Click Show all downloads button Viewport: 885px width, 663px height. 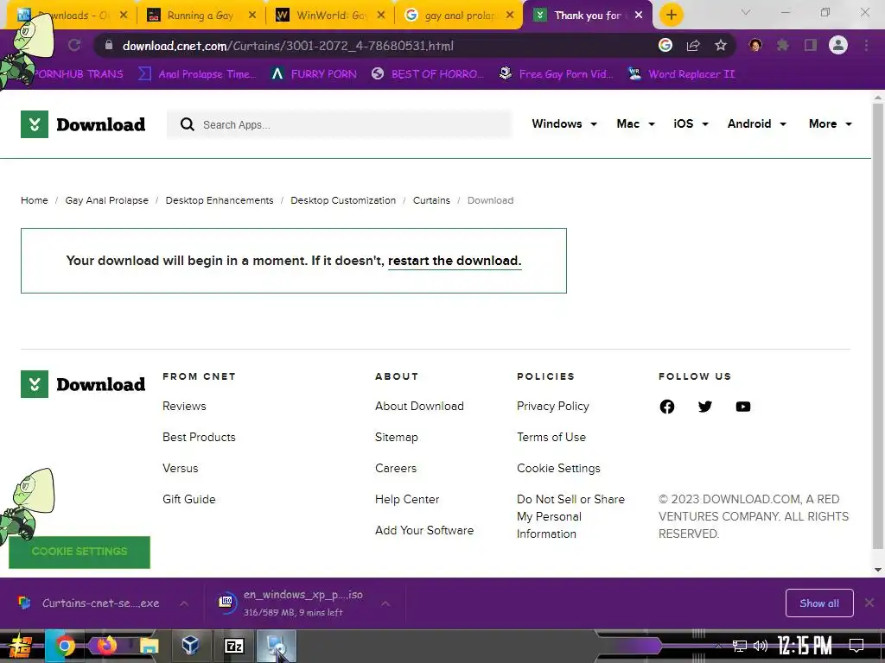coord(819,603)
